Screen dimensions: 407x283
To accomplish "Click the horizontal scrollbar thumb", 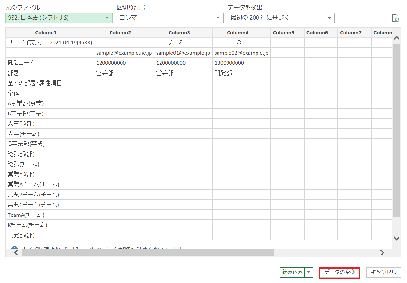I will pos(148,253).
